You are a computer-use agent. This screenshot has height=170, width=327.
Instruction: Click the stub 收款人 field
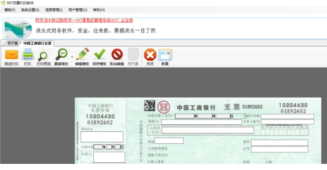[x=109, y=157]
